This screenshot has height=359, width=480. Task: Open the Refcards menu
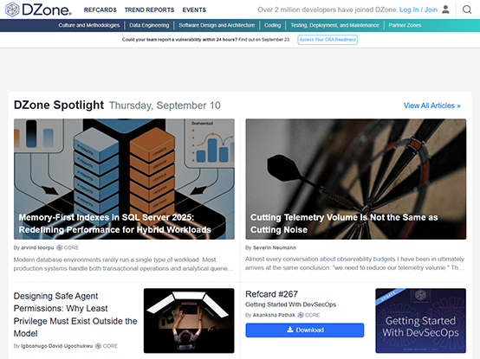[x=101, y=10]
